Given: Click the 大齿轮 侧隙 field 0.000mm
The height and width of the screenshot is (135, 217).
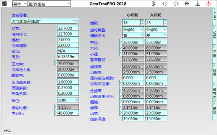Looking at the screenshot, I should coord(156,102).
